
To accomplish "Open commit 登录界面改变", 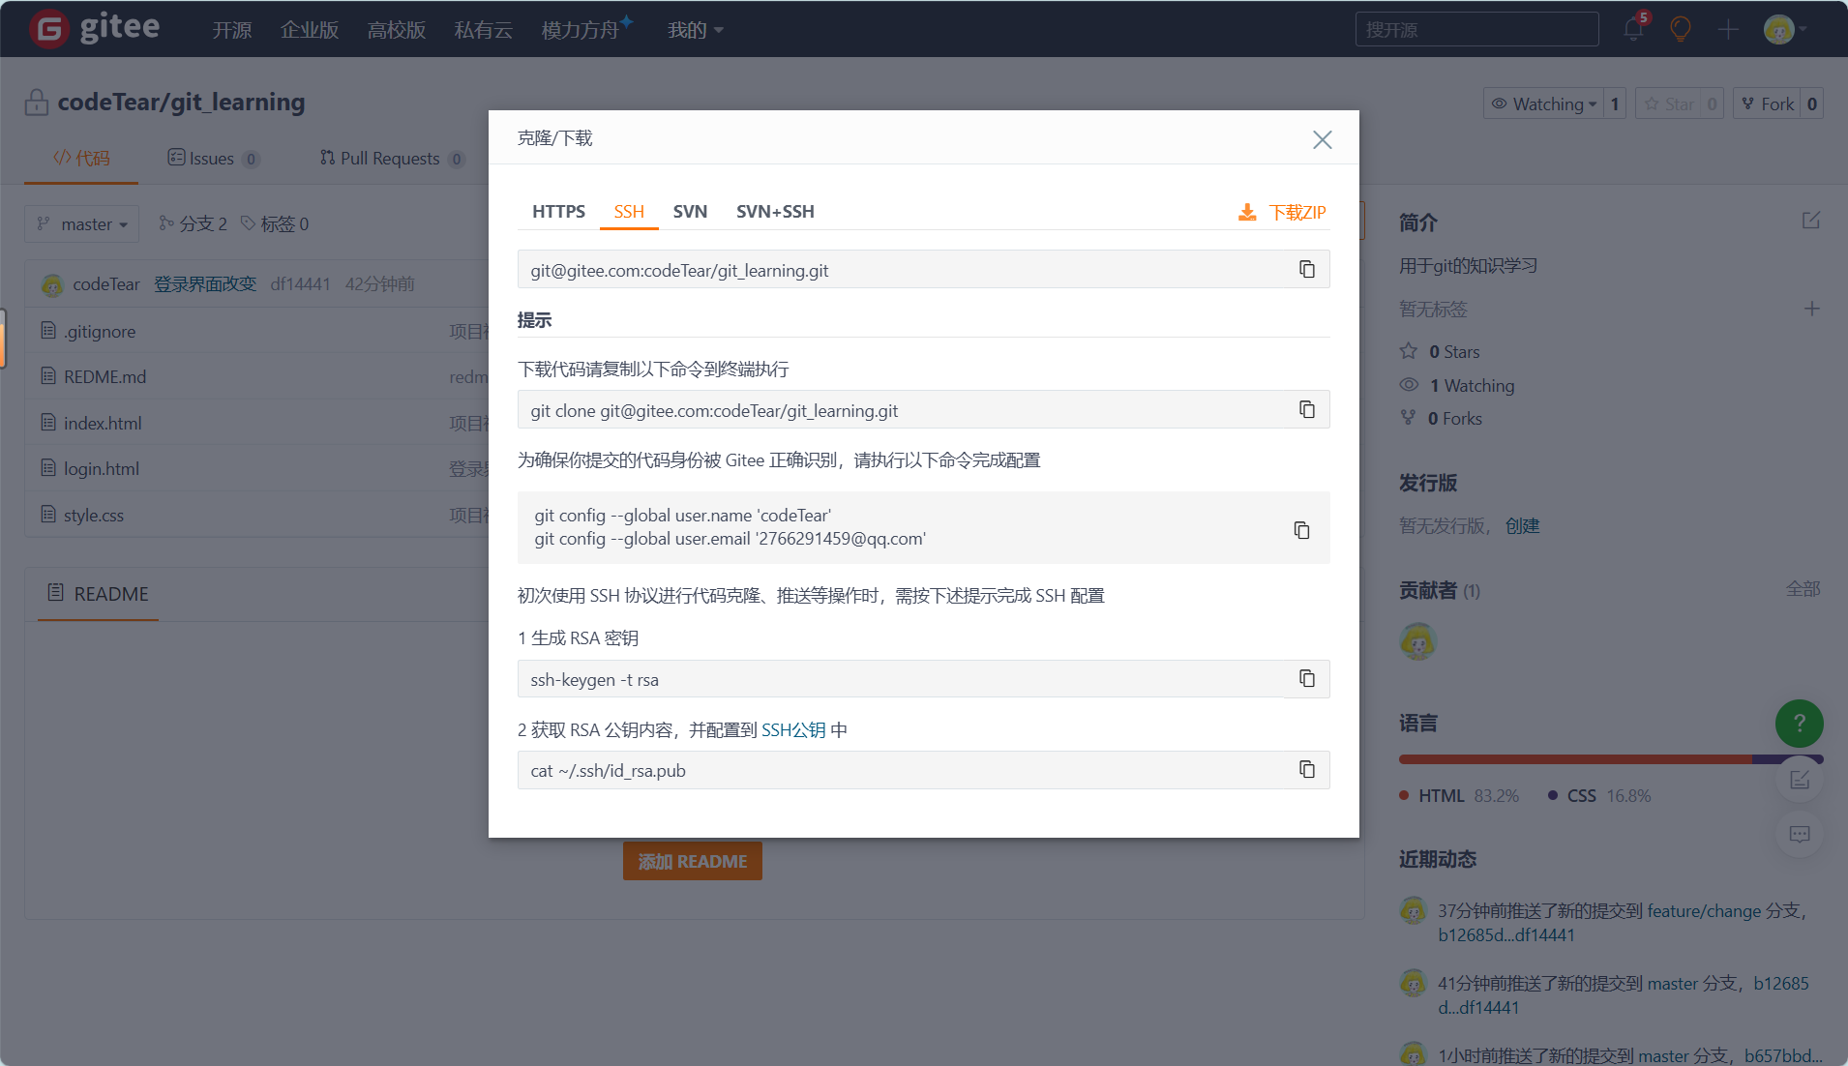I will pos(205,283).
